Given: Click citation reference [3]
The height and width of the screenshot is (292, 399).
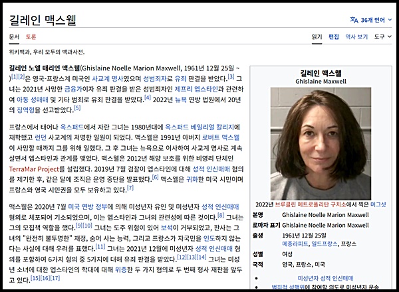Looking at the screenshot, I should pyautogui.click(x=231, y=76).
